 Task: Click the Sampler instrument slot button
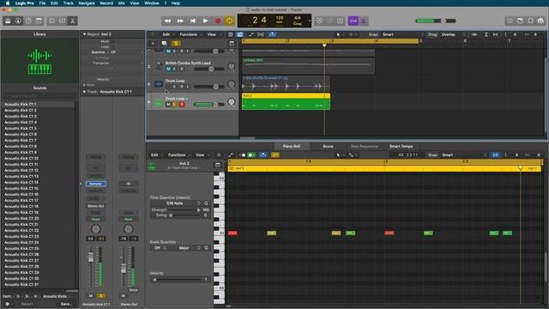pyautogui.click(x=95, y=184)
